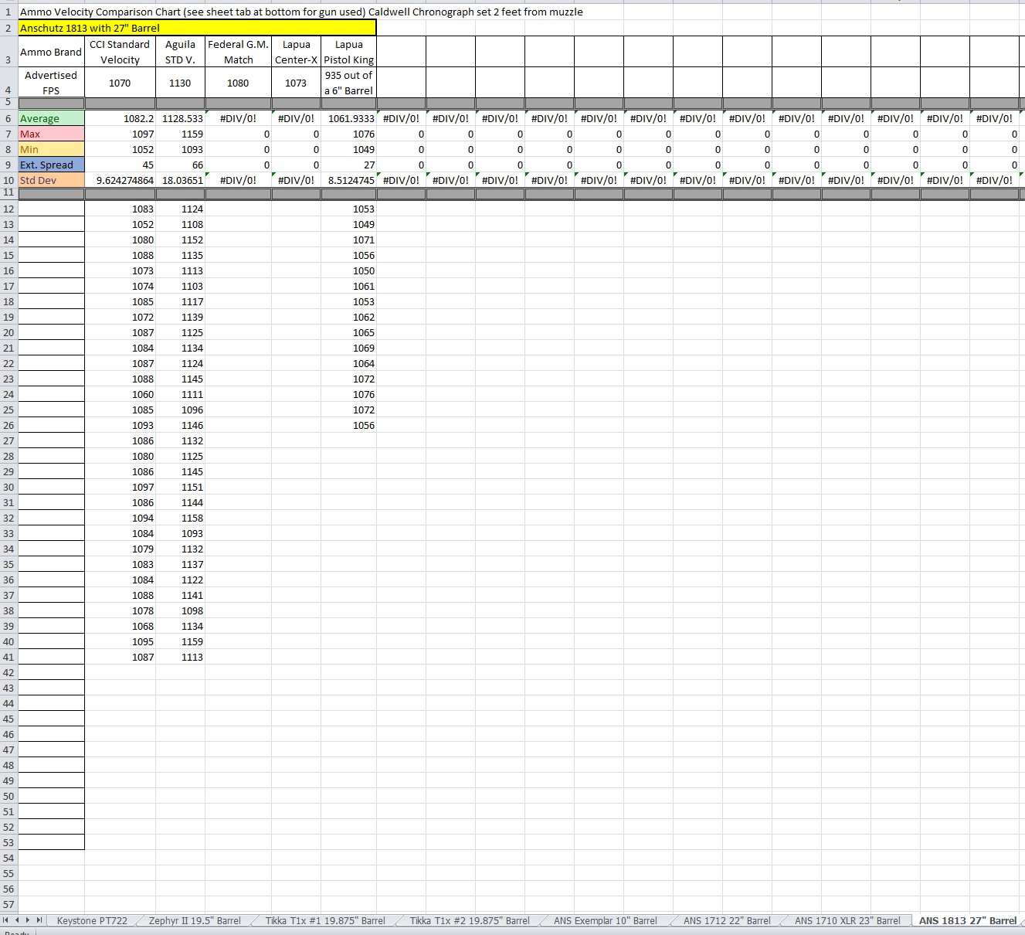1025x935 pixels.
Task: Click the blue Ext. Spread label cell
Action: [x=51, y=165]
